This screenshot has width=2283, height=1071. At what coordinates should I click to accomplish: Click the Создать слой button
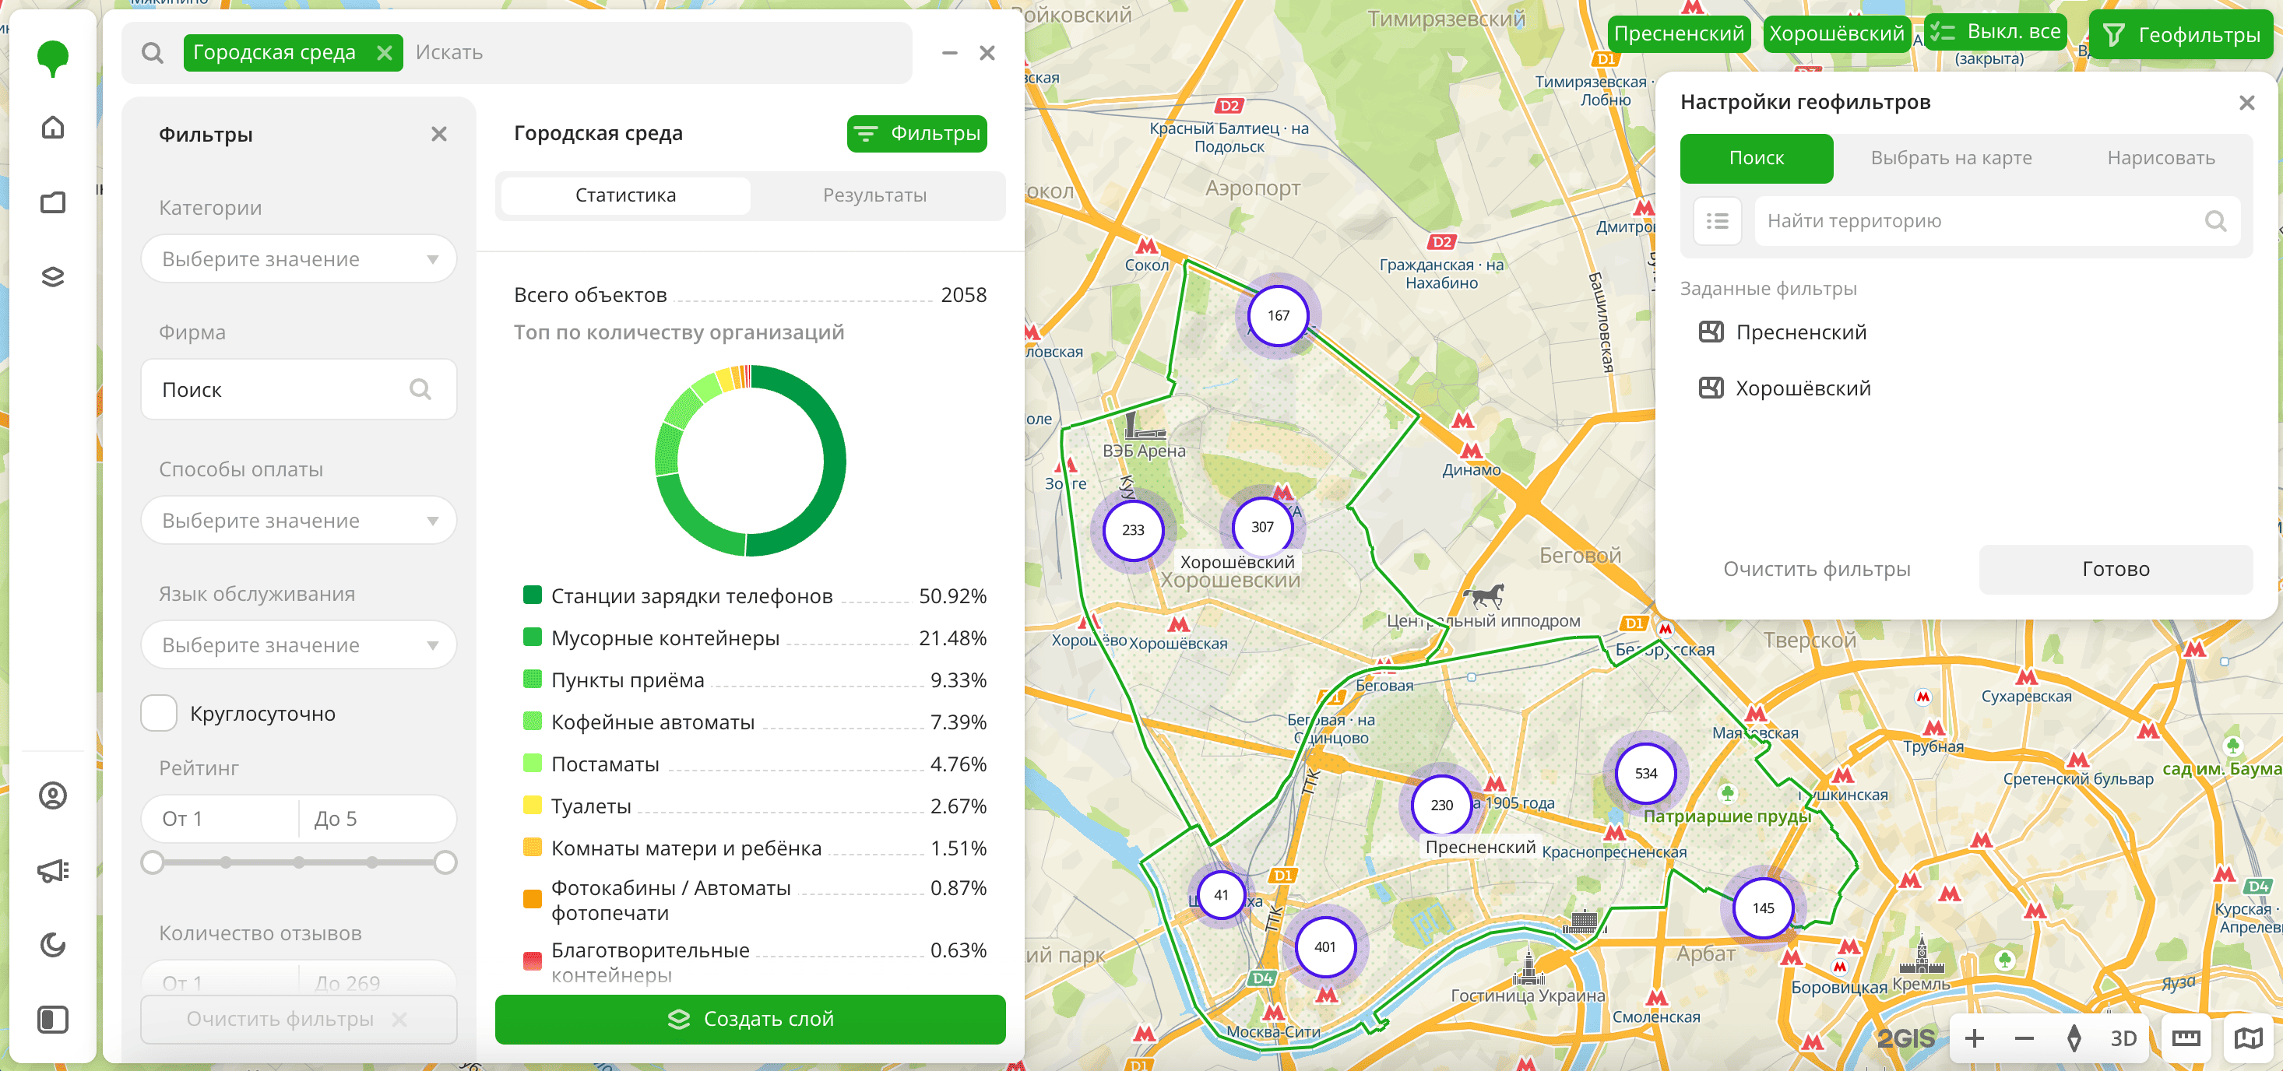[x=750, y=1019]
